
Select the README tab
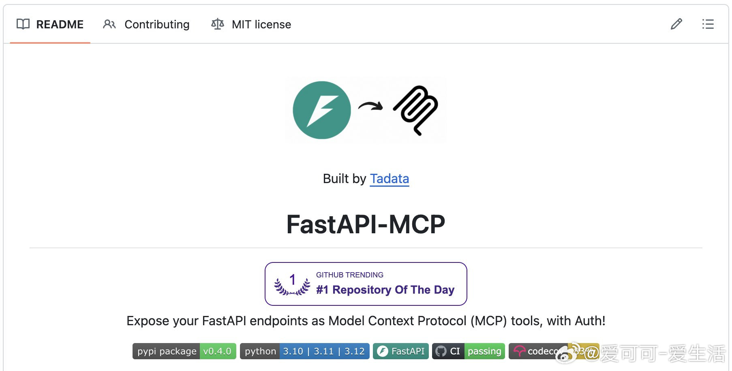click(x=50, y=24)
